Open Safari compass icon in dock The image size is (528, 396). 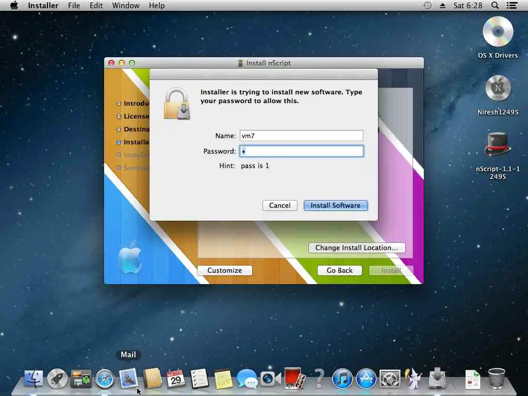coord(105,378)
